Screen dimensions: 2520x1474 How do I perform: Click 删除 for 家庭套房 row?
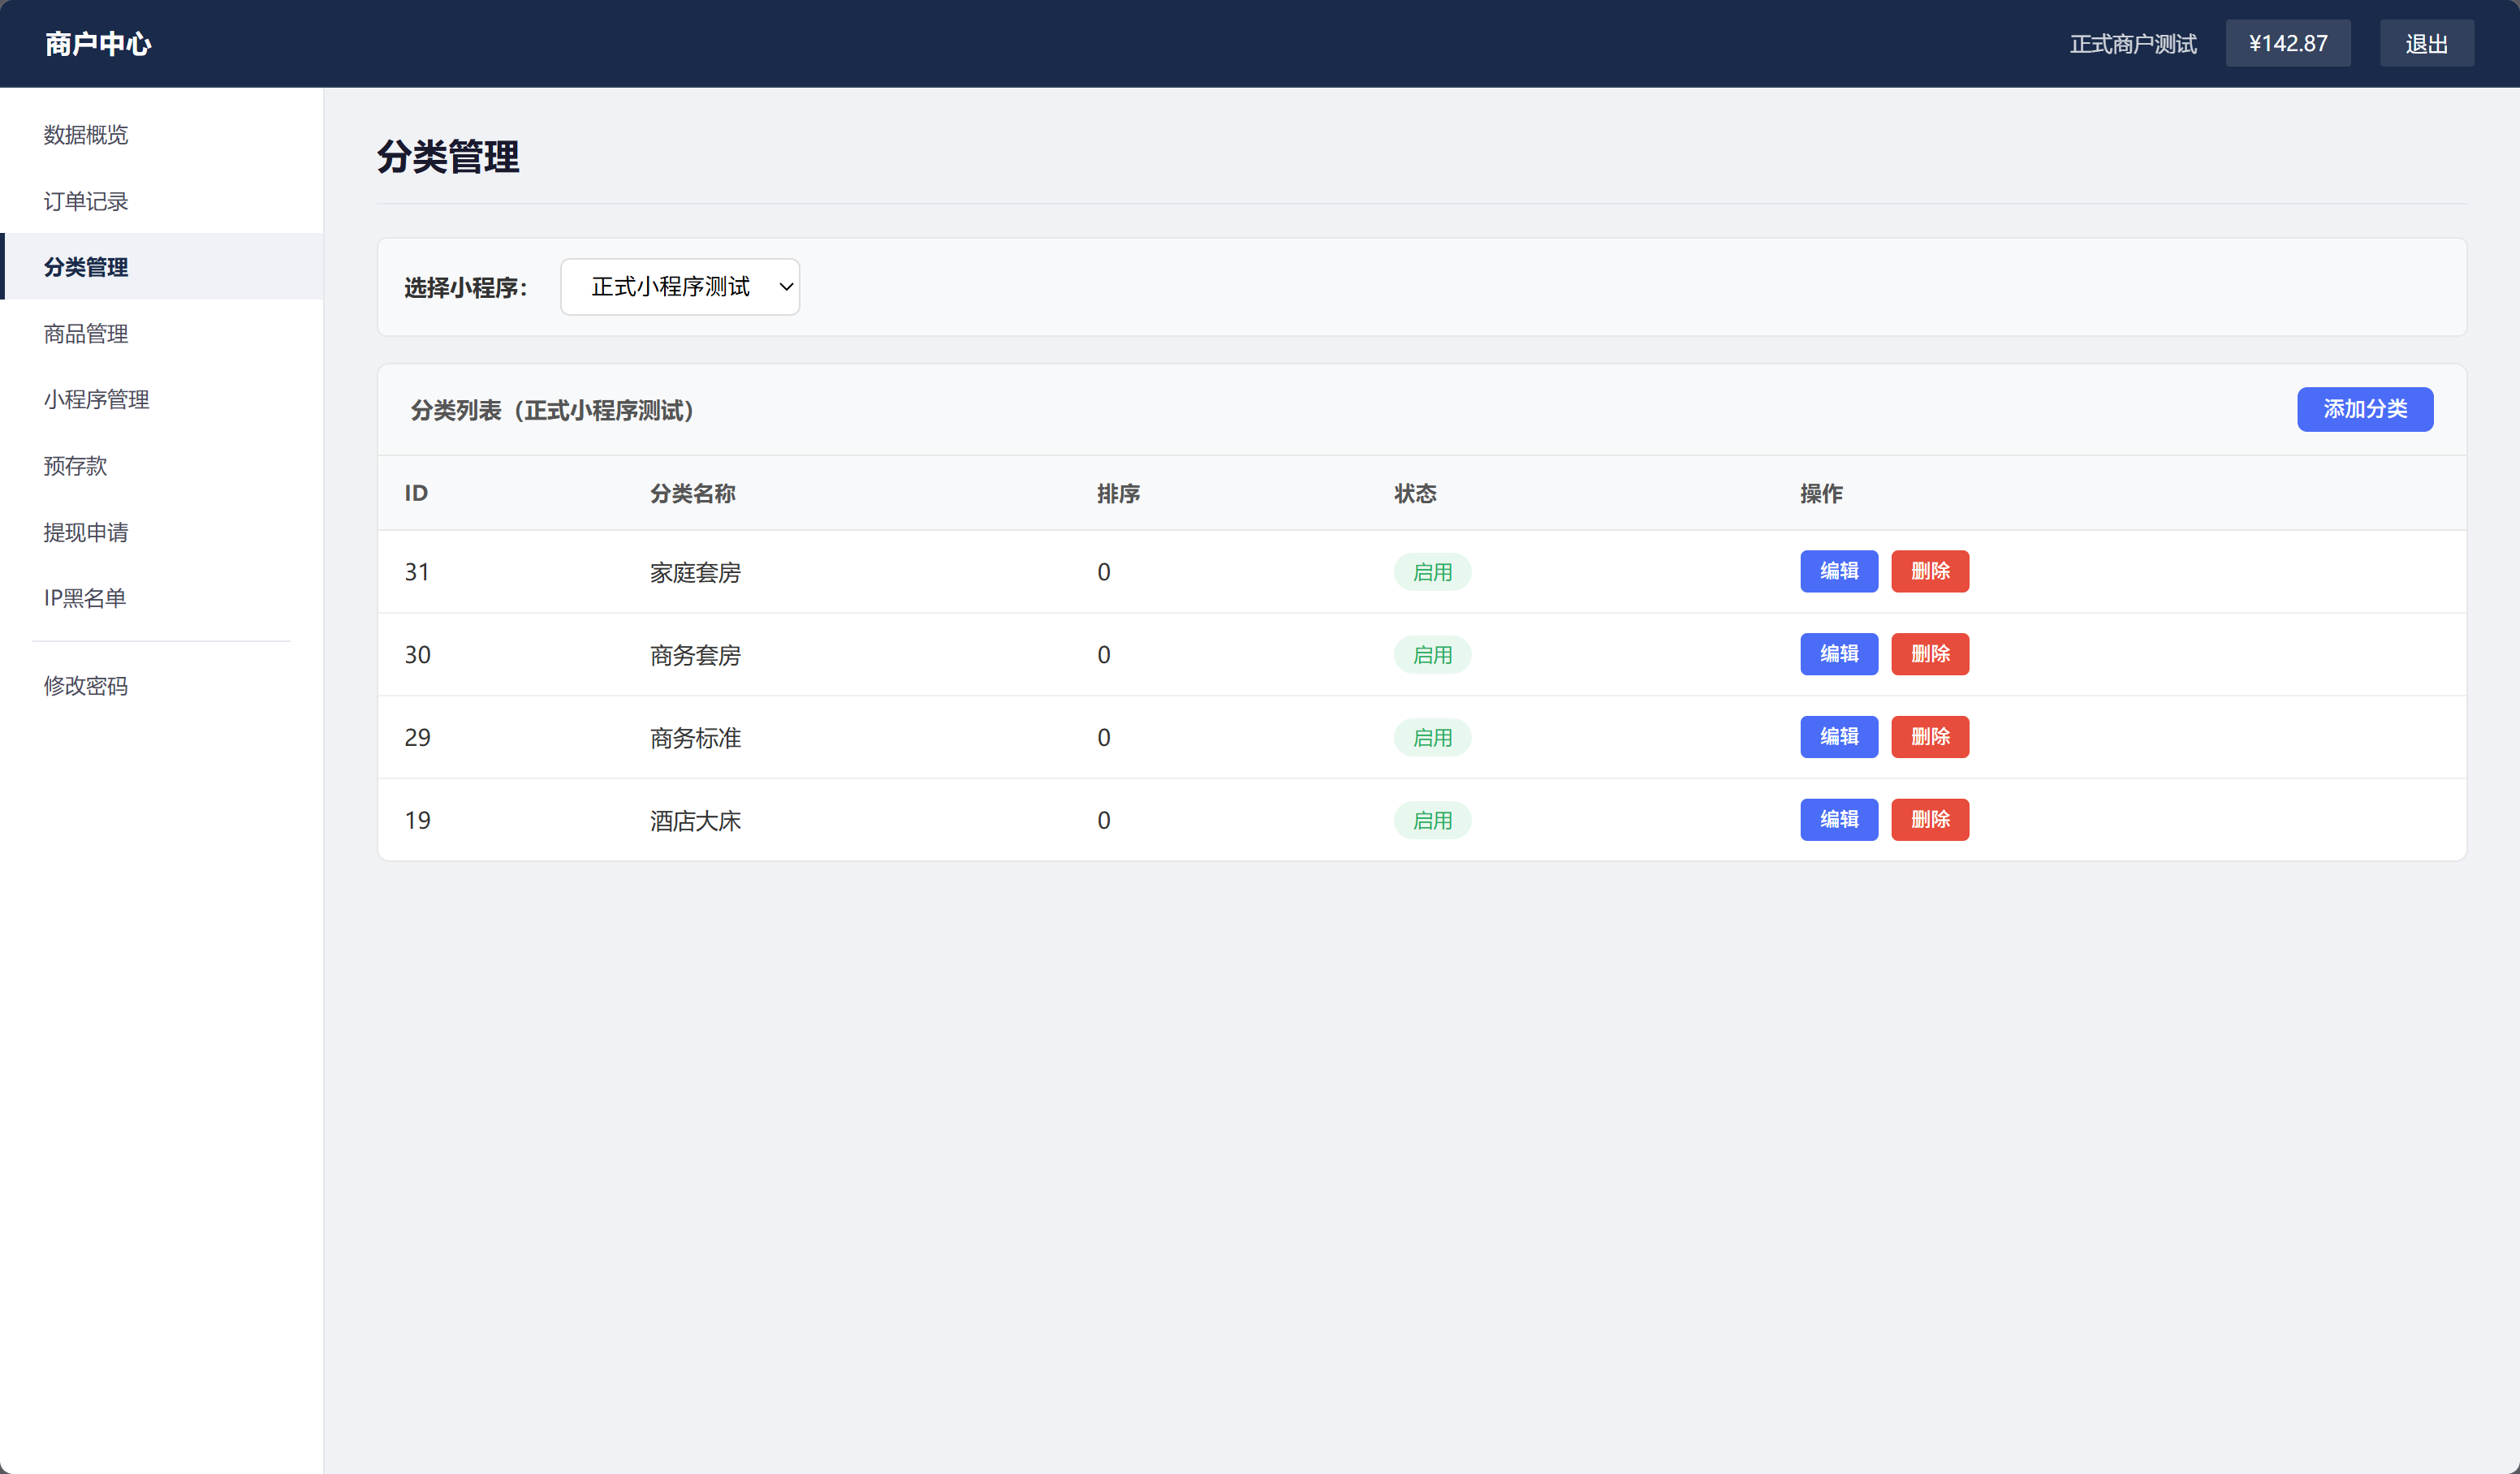(x=1929, y=571)
